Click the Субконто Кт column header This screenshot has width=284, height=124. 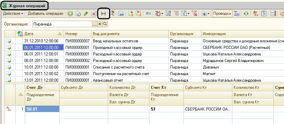(208, 87)
